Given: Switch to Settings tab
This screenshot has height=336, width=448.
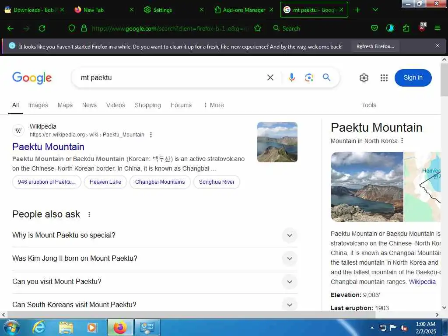Looking at the screenshot, I should point(173,10).
